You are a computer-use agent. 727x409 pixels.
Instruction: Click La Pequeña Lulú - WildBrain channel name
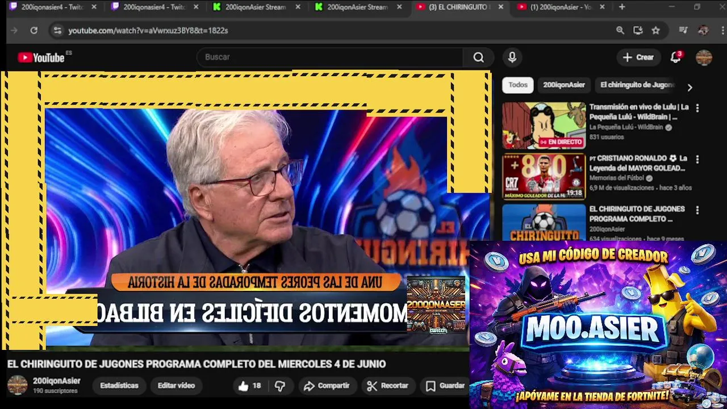pyautogui.click(x=626, y=127)
